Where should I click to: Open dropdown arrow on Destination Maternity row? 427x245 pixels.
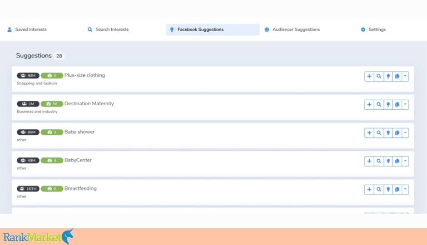tap(405, 105)
